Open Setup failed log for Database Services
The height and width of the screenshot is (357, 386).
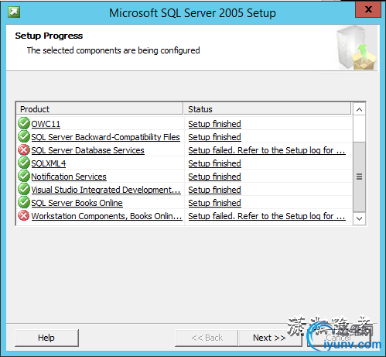point(267,150)
